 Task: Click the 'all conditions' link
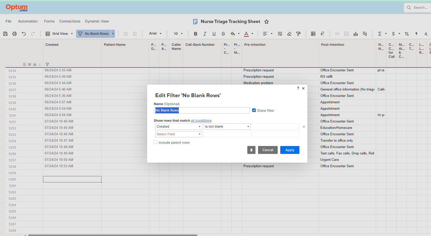(x=201, y=121)
